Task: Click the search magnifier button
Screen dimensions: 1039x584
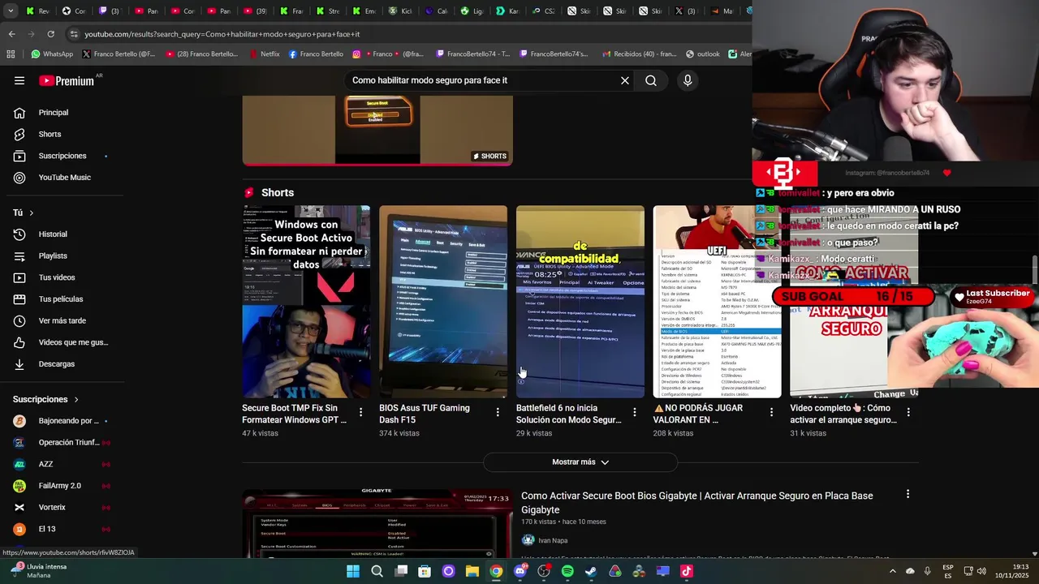Action: point(651,80)
